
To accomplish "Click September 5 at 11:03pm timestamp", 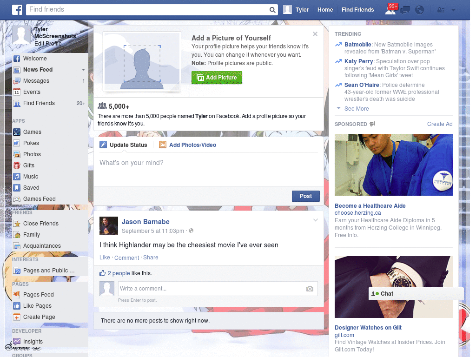I will point(152,231).
